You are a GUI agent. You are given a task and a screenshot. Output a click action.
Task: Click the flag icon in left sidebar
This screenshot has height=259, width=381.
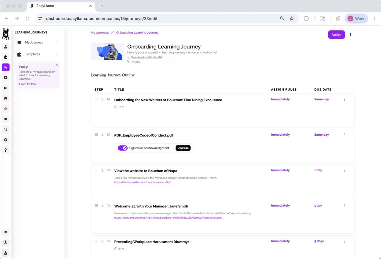(6, 98)
